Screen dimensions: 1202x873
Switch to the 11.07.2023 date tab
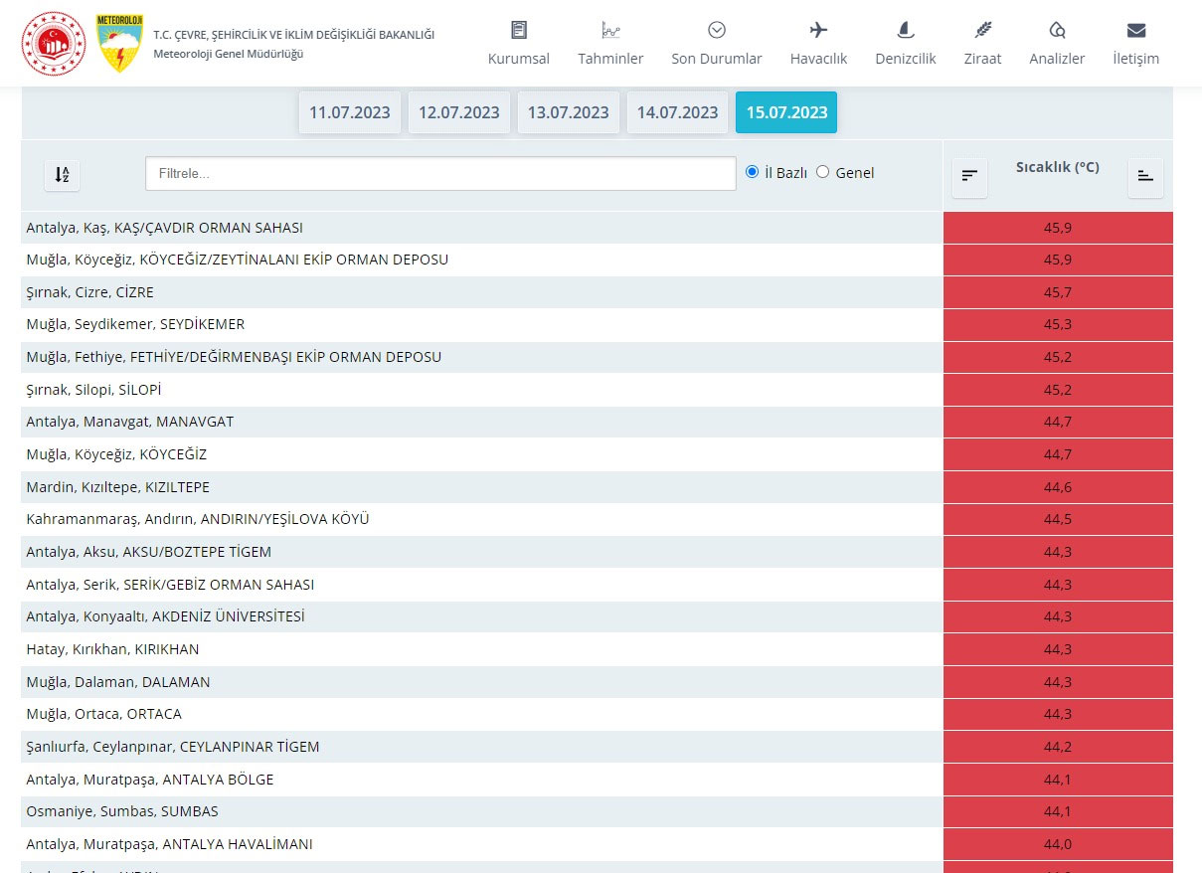click(x=349, y=112)
